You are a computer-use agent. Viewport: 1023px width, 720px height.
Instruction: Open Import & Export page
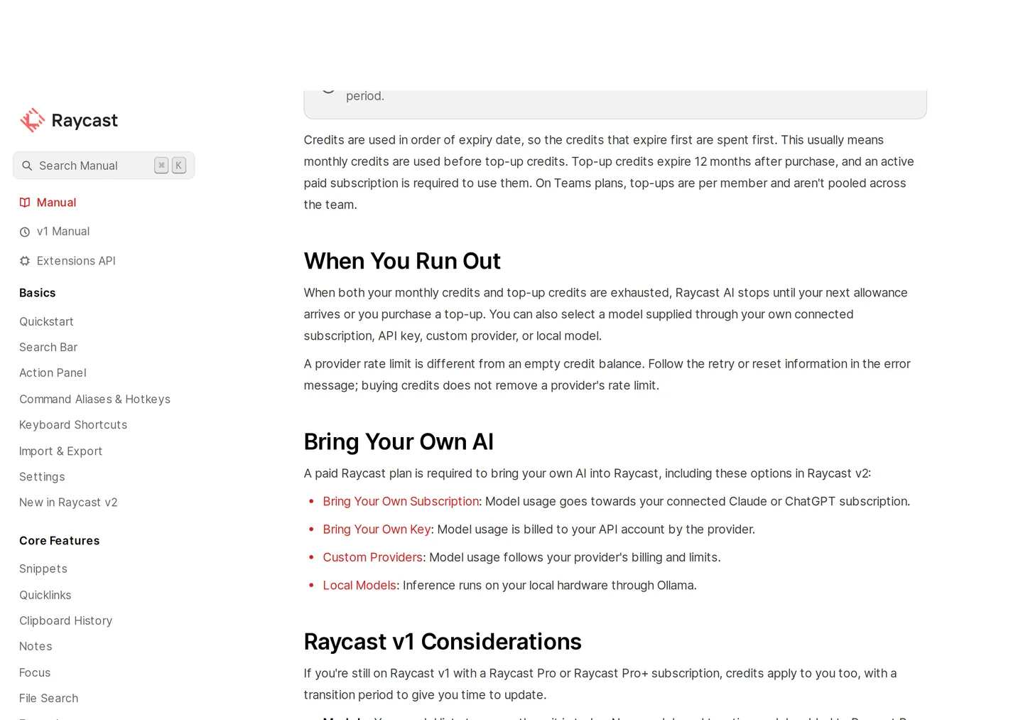click(x=60, y=451)
